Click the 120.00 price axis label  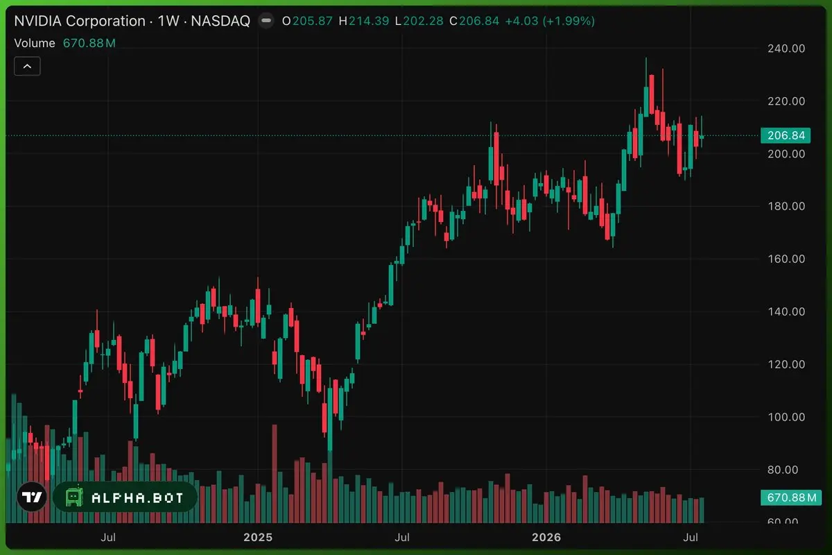(x=786, y=364)
